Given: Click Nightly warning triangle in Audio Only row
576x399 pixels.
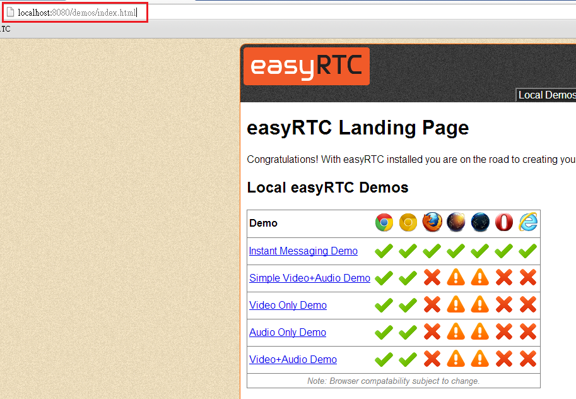Looking at the screenshot, I should [x=480, y=331].
